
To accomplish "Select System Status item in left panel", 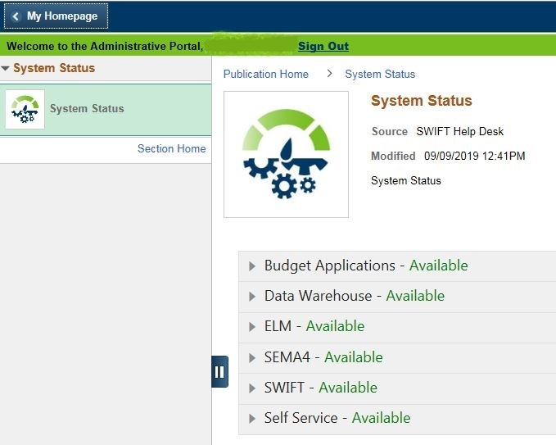I will 87,108.
